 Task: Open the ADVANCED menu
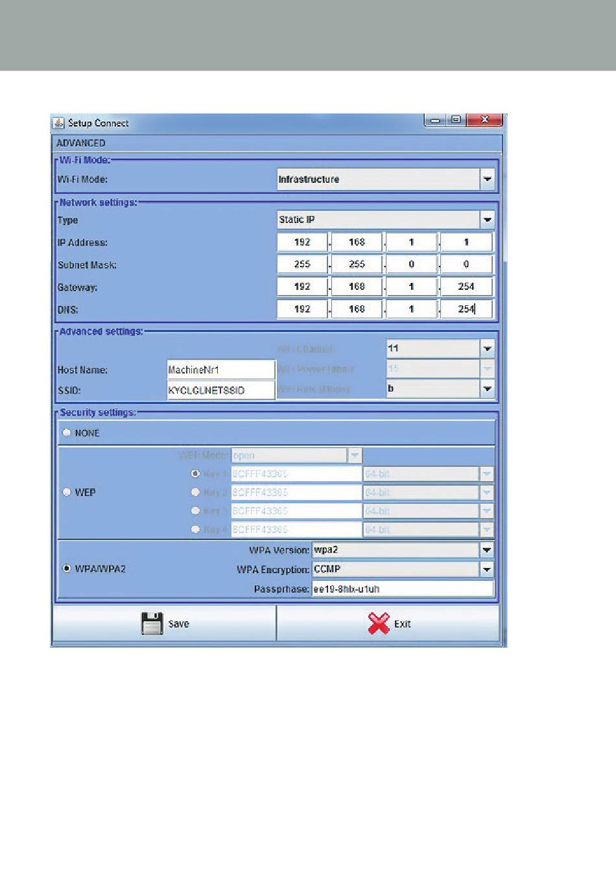(81, 143)
